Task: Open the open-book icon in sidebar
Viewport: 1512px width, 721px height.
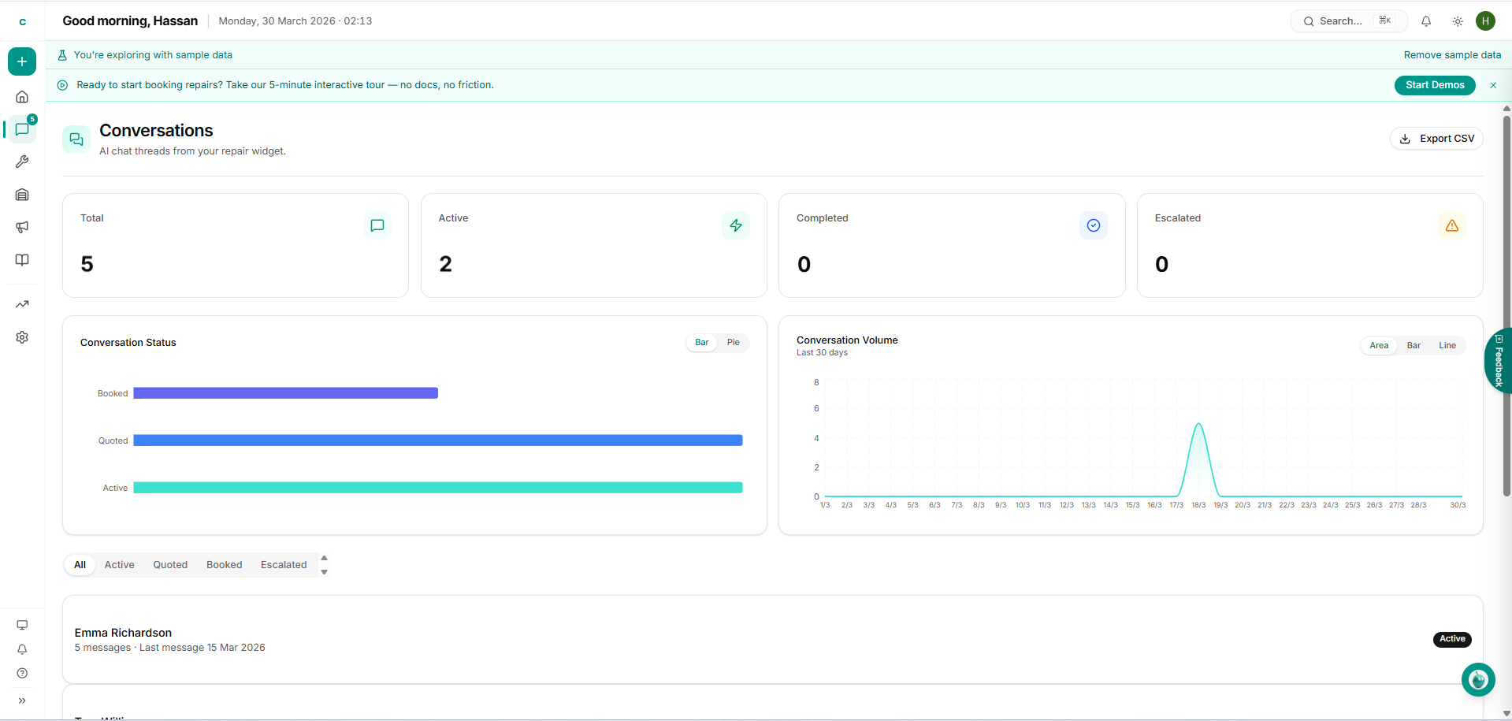Action: tap(22, 260)
